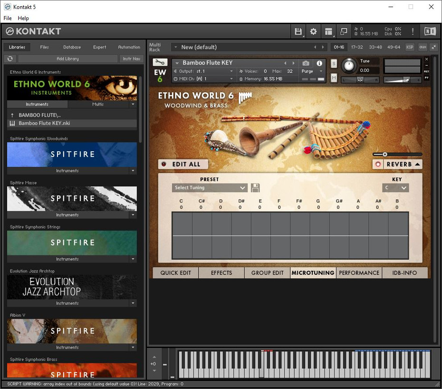The height and width of the screenshot is (389, 442).
Task: Open the Automation tab
Action: (x=129, y=47)
